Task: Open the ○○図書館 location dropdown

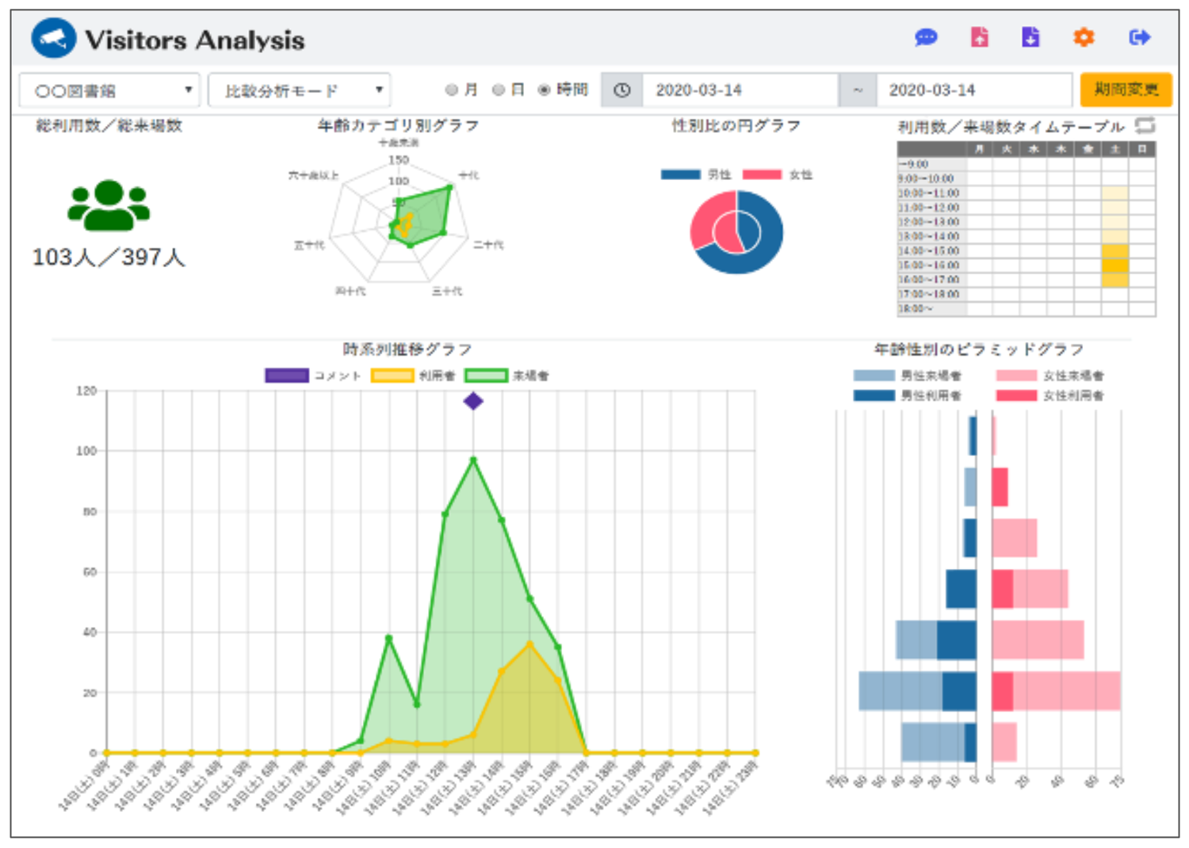Action: (109, 90)
